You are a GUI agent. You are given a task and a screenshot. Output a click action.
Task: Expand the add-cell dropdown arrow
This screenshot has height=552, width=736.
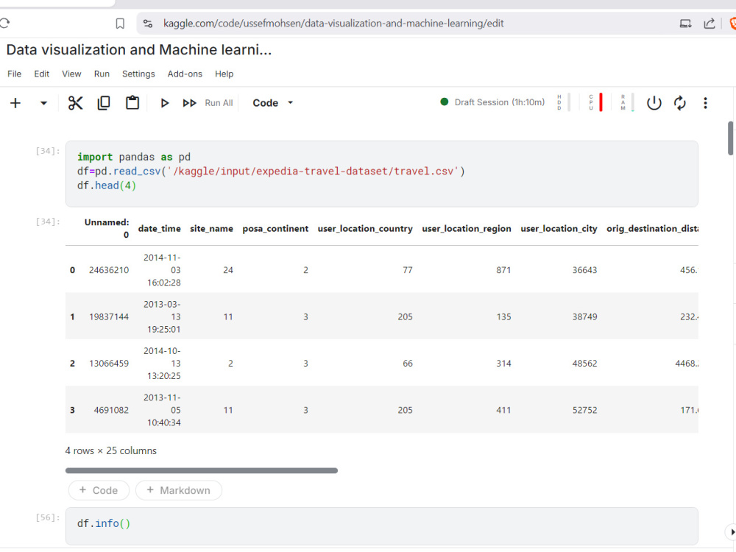(42, 103)
